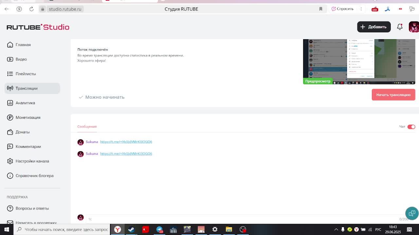Switch the РУС input language
The width and height of the screenshot is (419, 235).
tap(378, 229)
